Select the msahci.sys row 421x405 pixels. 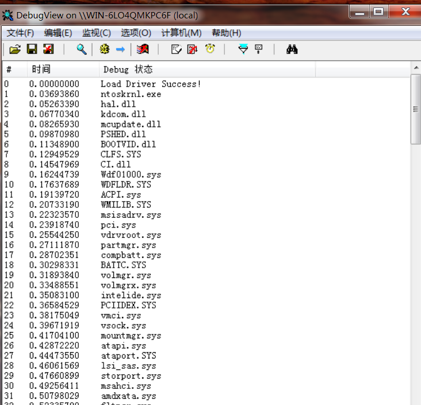pos(206,385)
